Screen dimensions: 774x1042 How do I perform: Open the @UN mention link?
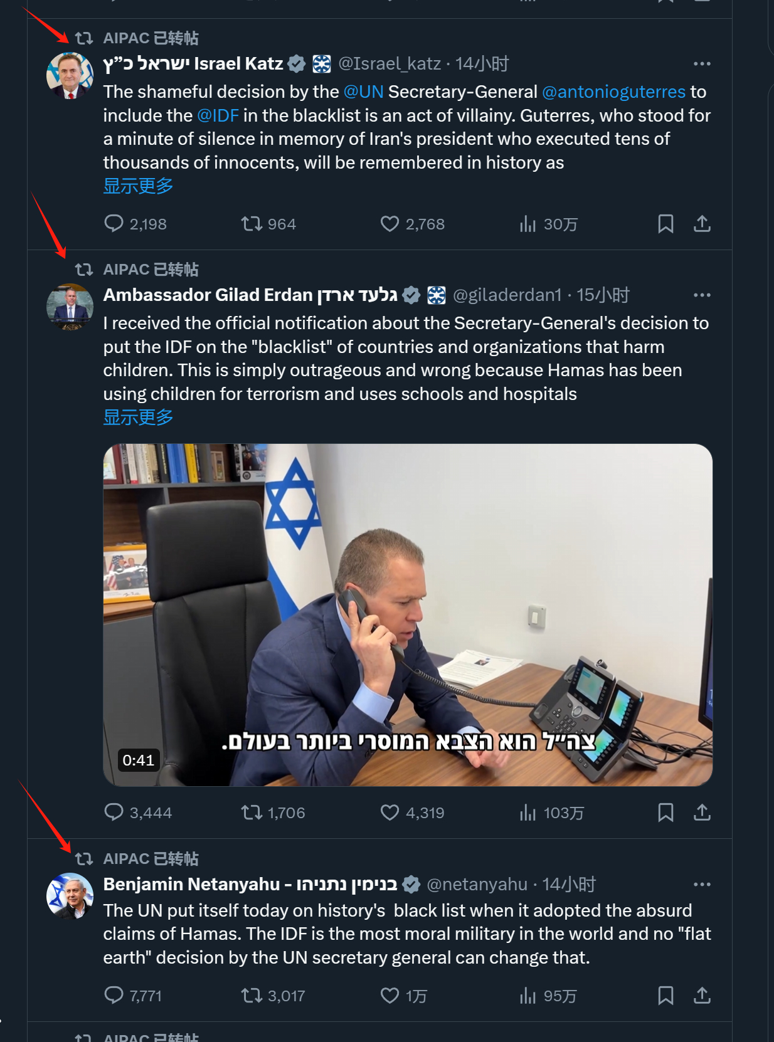(x=363, y=92)
